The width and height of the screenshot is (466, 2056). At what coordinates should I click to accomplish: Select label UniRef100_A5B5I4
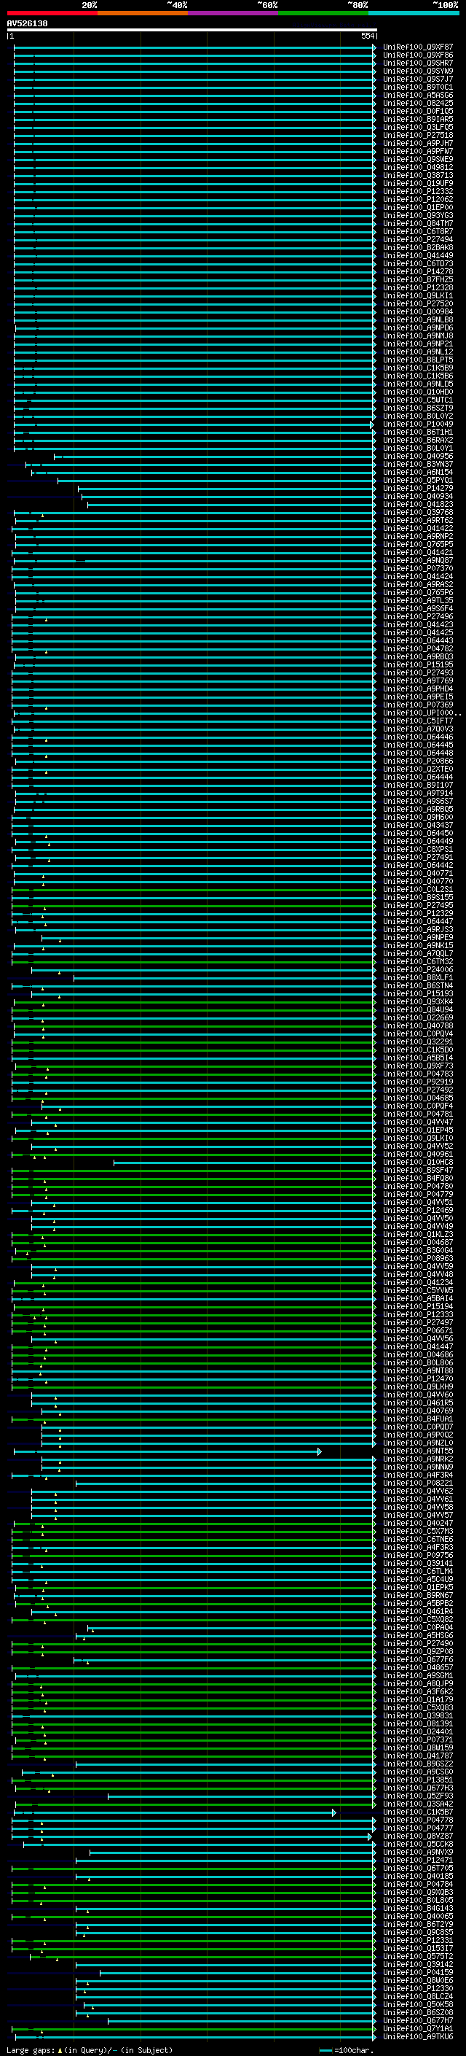418,1058
